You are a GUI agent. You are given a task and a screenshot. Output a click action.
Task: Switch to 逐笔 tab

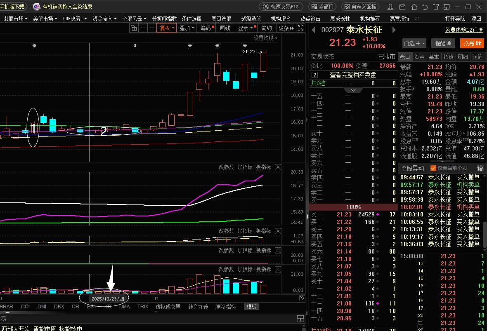(477, 57)
